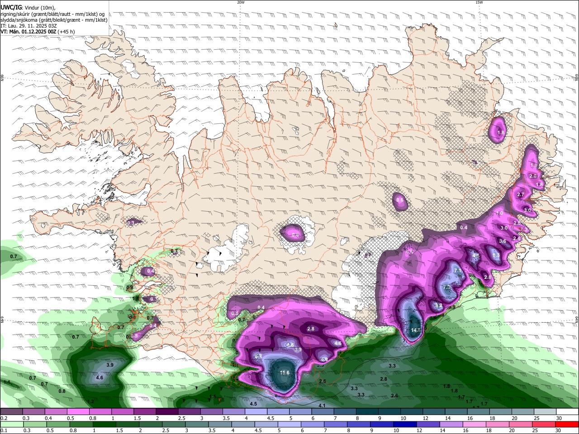Click the 0.2 label starting the upper legend
Image resolution: width=579 pixels, height=434 pixels.
[4, 418]
